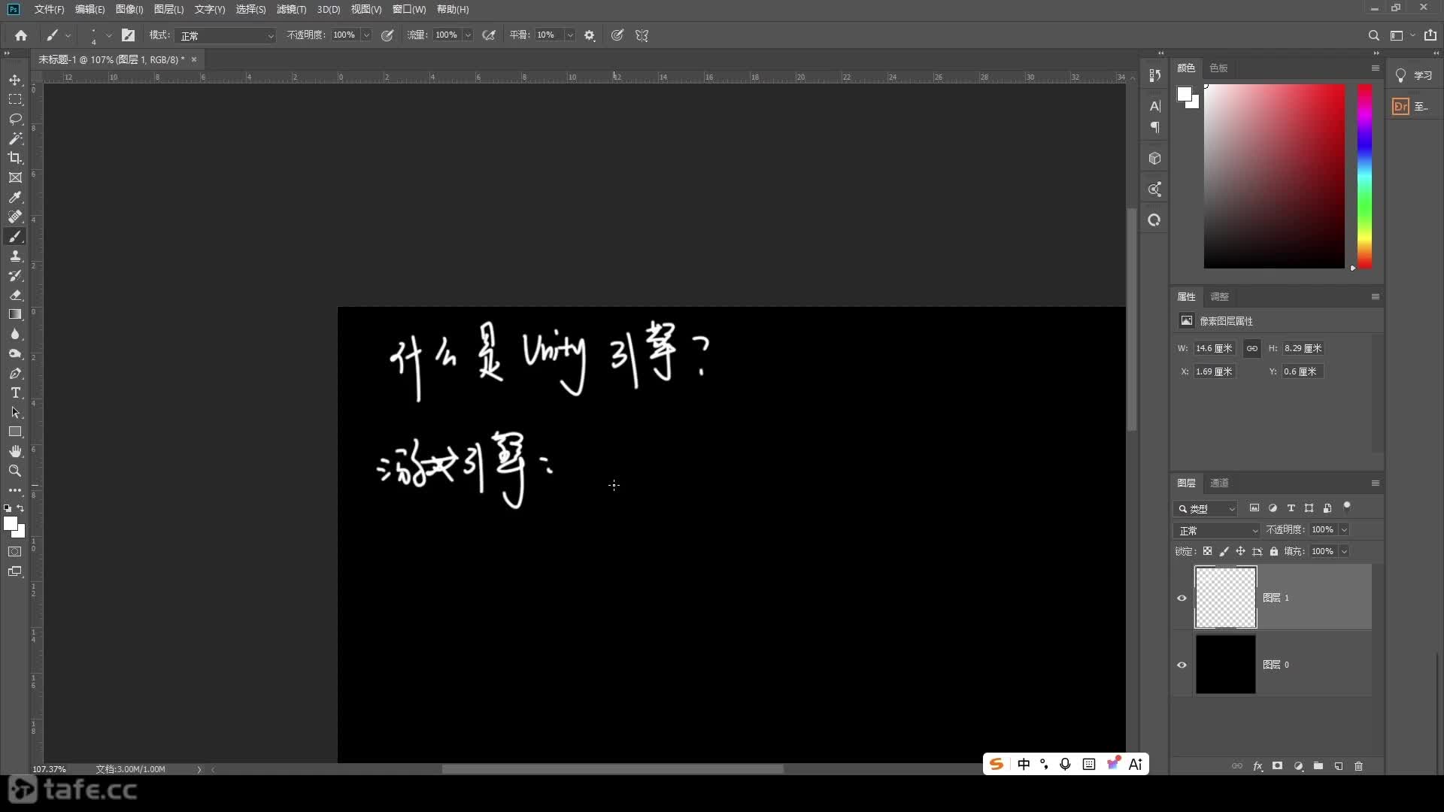Open brush preset picker dropdown
Screen dimensions: 1444x812
pyautogui.click(x=108, y=35)
